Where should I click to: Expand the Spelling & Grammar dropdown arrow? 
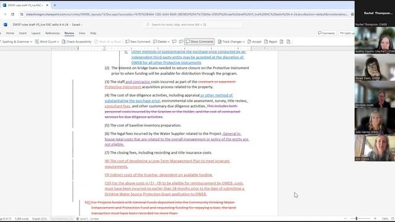(x=31, y=42)
